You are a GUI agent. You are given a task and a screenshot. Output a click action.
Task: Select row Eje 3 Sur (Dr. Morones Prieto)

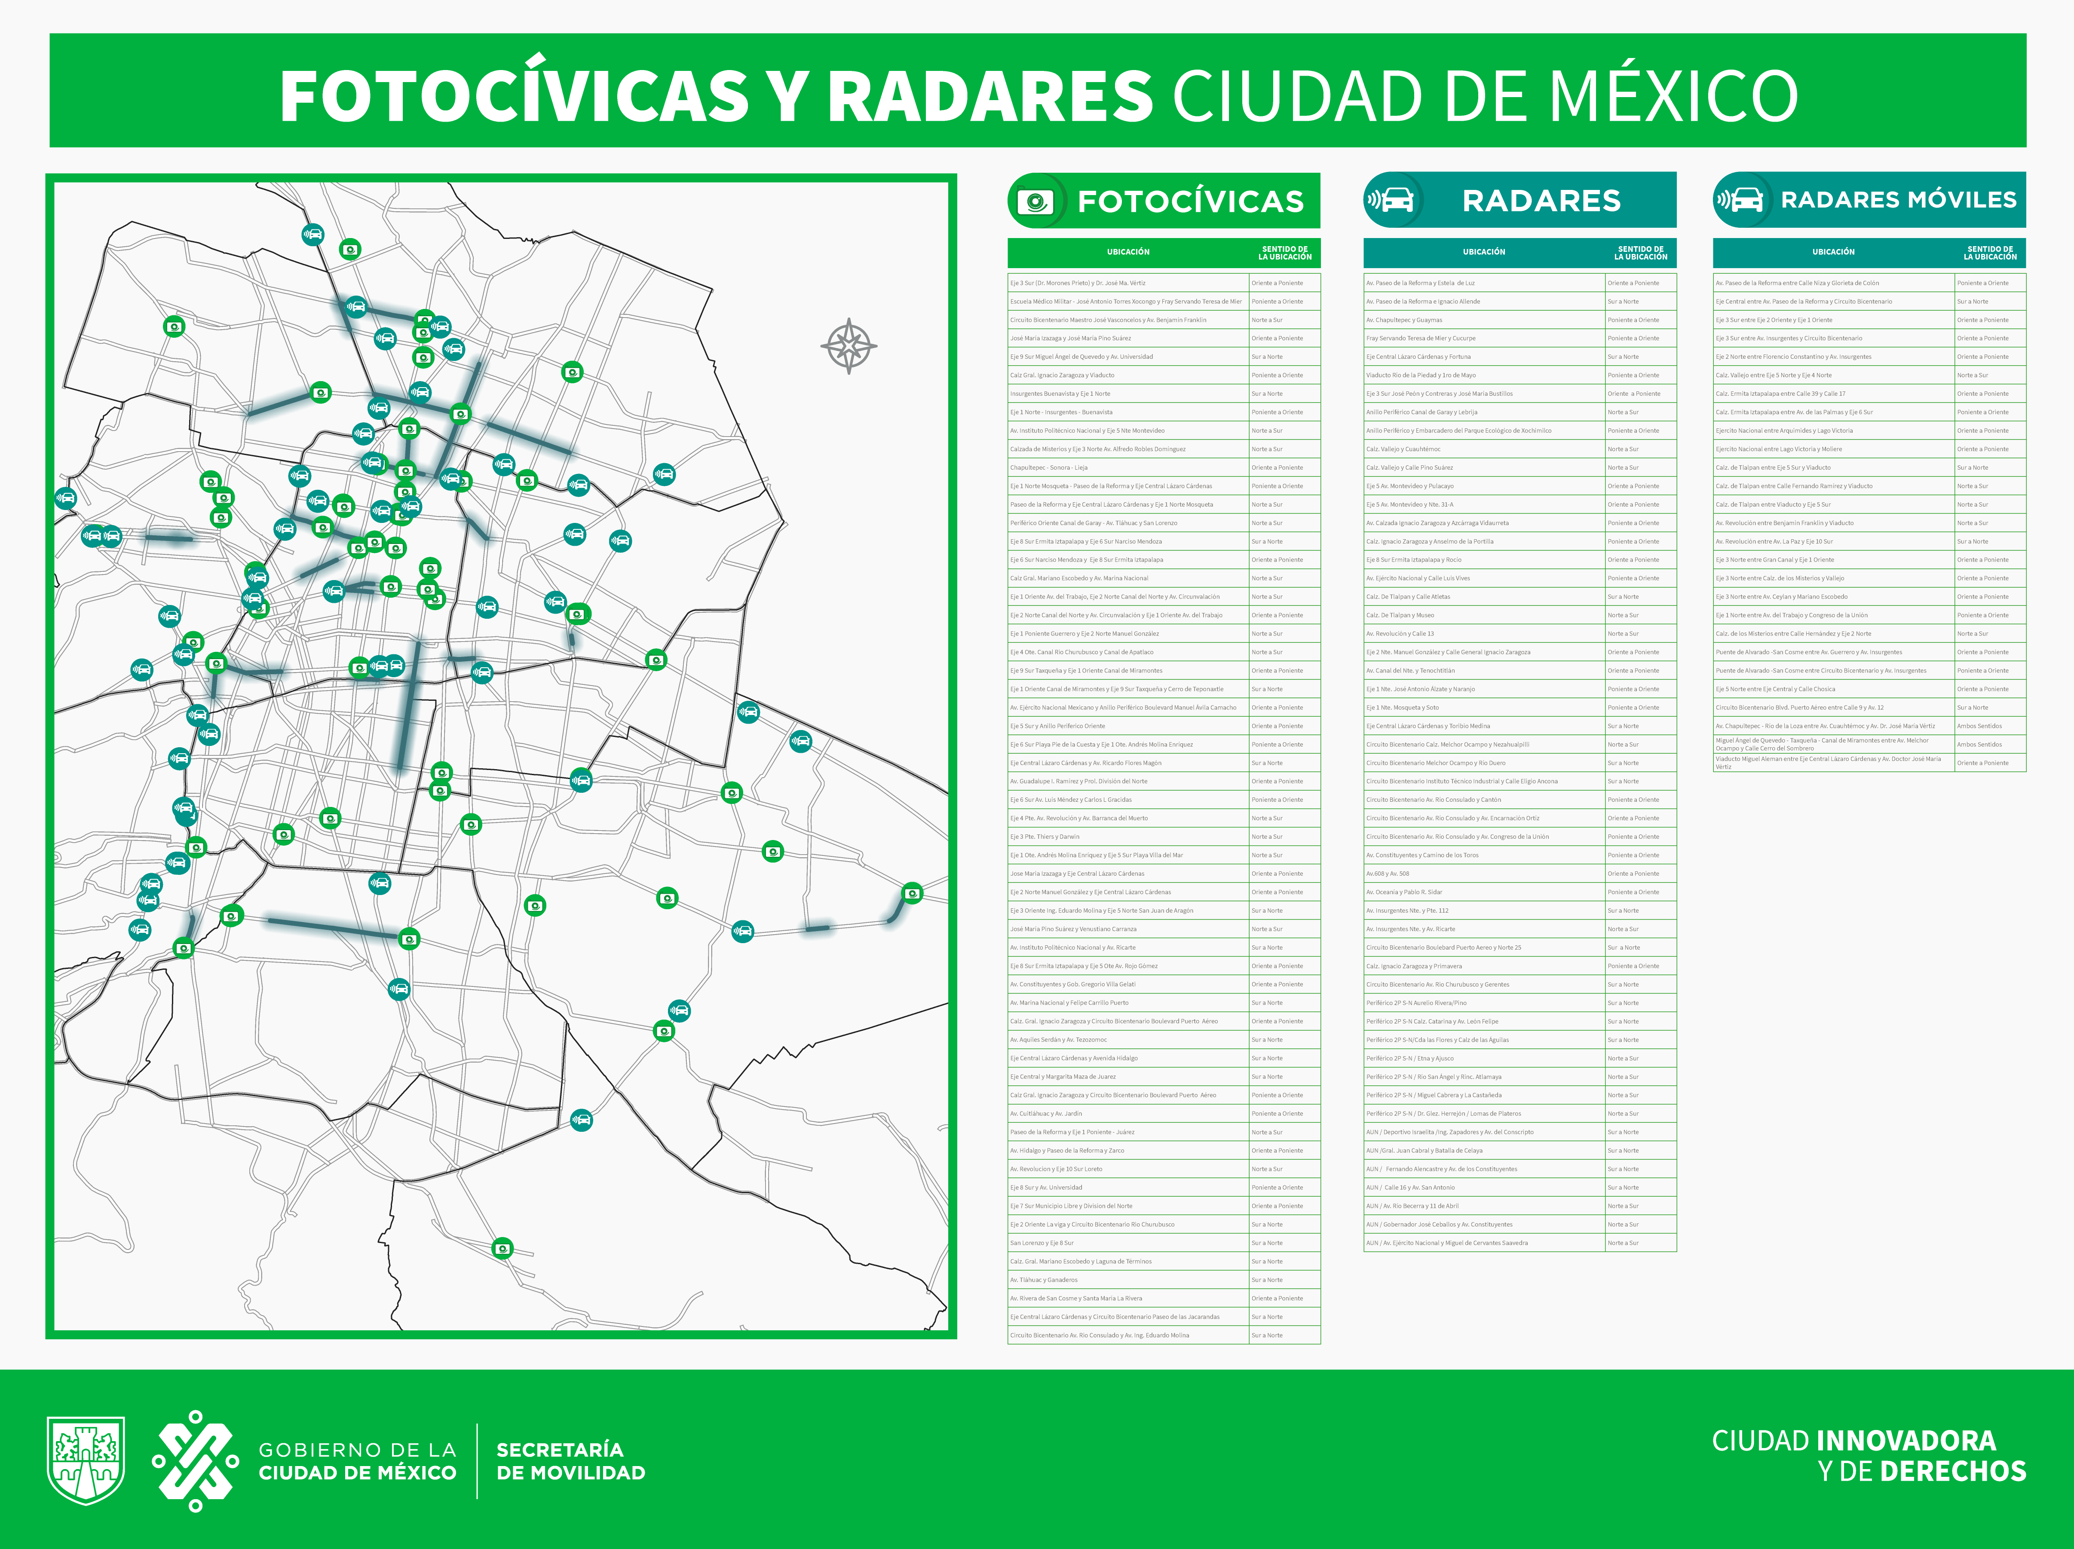click(1164, 283)
